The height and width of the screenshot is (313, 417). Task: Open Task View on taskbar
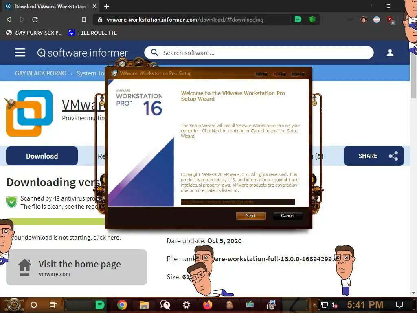click(53, 305)
